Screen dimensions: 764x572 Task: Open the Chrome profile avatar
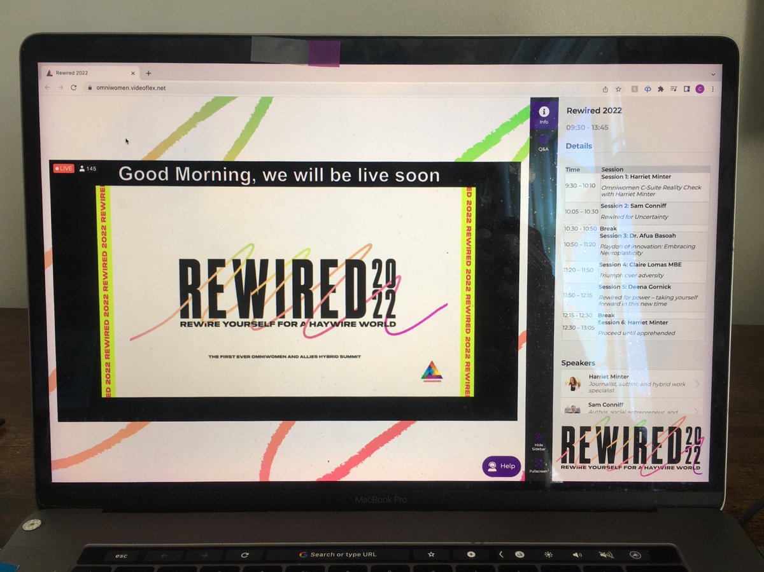(x=700, y=89)
